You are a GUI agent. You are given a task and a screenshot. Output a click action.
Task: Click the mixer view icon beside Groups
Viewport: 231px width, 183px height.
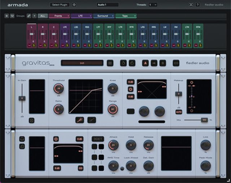(x=12, y=16)
